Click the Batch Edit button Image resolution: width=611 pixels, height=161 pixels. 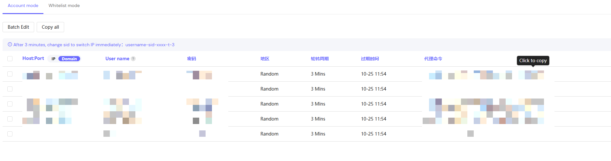[18, 27]
